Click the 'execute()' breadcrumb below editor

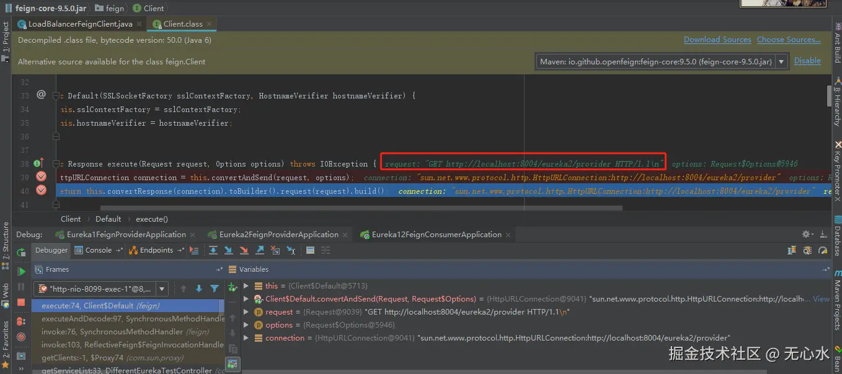coord(152,219)
